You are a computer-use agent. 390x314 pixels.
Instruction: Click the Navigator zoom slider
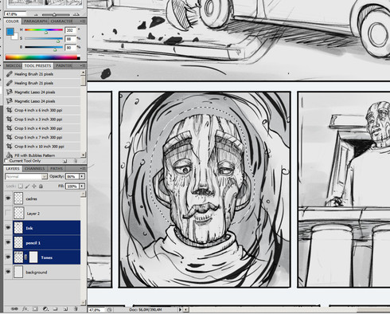[56, 14]
